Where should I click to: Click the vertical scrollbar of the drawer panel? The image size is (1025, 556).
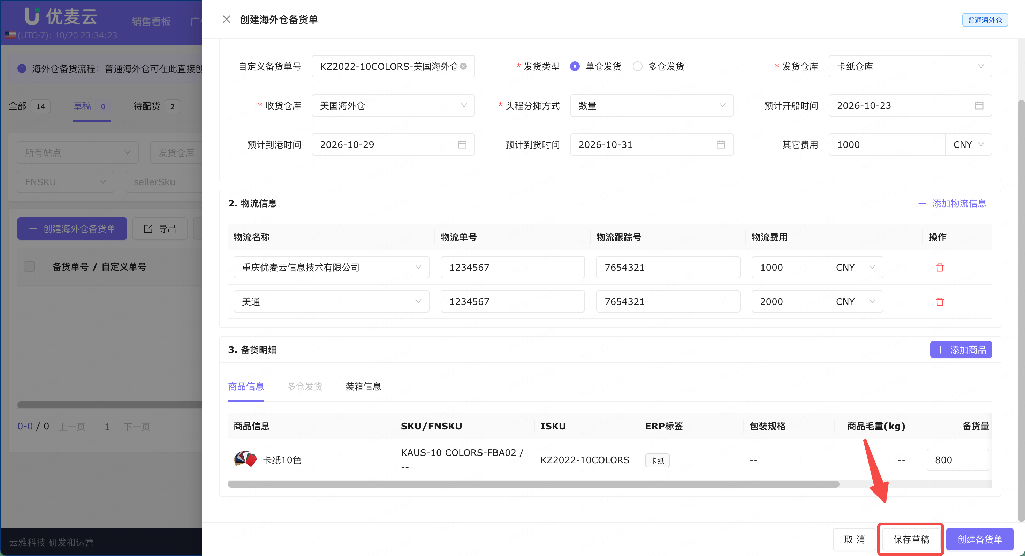click(x=1021, y=310)
